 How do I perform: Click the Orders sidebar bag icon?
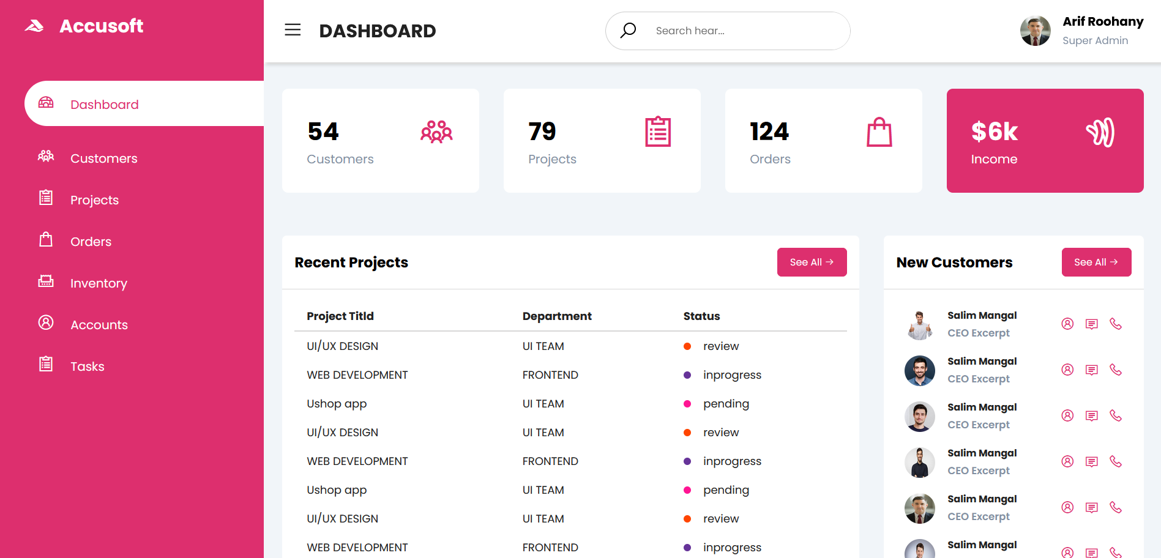46,239
